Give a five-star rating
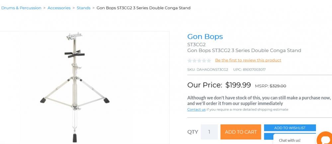This screenshot has height=144, width=332. 208,60
